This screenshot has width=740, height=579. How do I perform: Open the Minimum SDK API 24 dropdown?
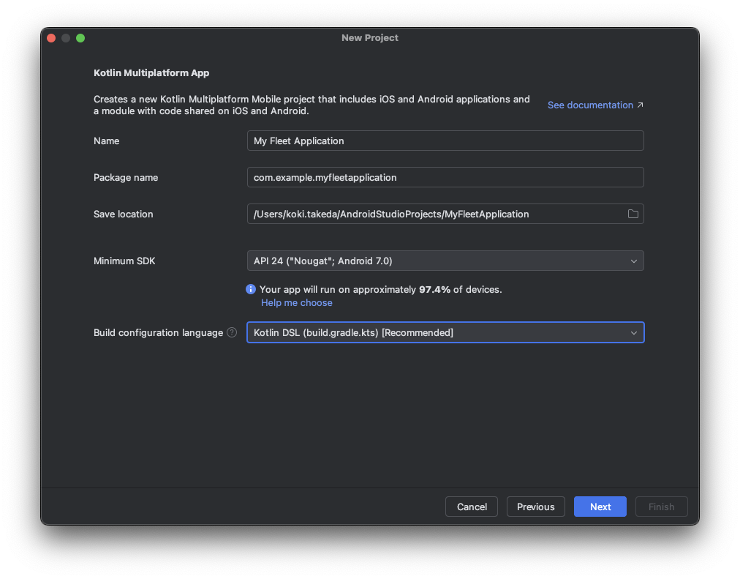point(445,261)
